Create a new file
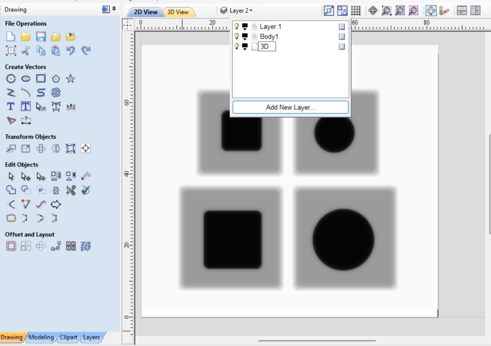The image size is (491, 346). pos(11,36)
